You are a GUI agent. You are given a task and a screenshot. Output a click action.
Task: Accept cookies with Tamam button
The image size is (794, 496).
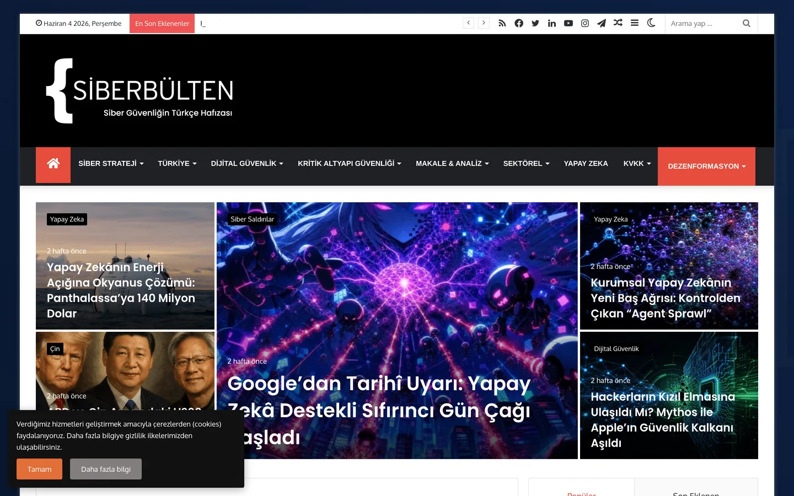[39, 469]
